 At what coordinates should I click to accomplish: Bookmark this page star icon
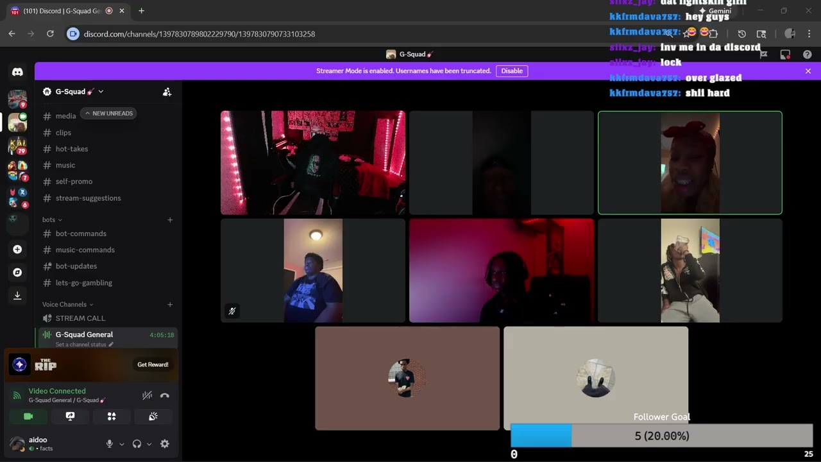pyautogui.click(x=687, y=34)
